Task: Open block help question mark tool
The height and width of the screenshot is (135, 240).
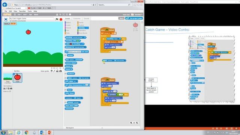Action: coord(70,15)
